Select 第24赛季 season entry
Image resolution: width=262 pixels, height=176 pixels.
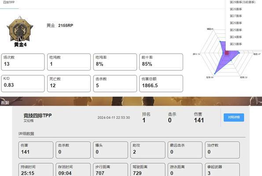(236, 37)
